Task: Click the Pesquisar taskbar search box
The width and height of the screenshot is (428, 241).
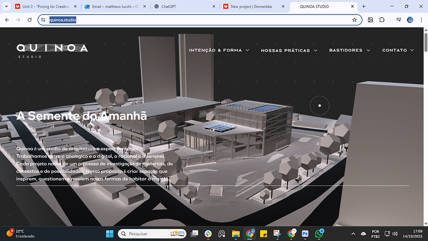Action: pos(152,234)
